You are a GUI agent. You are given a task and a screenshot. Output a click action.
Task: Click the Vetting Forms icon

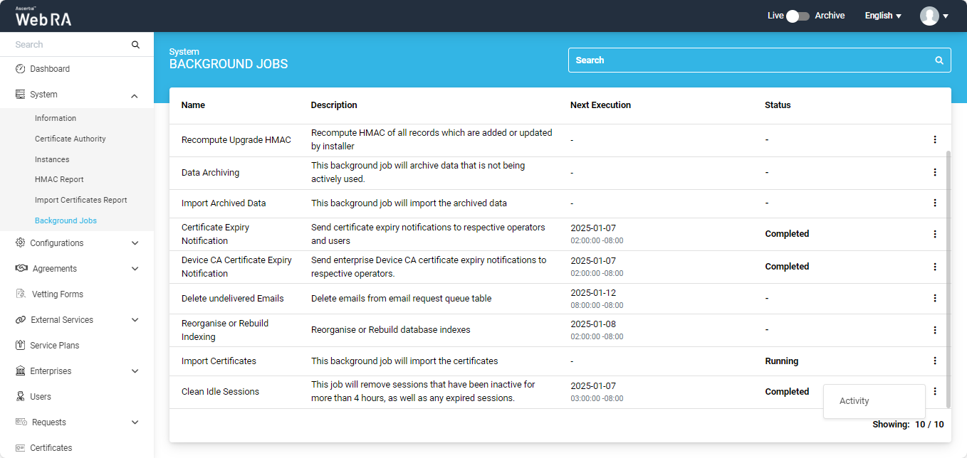[x=21, y=294]
